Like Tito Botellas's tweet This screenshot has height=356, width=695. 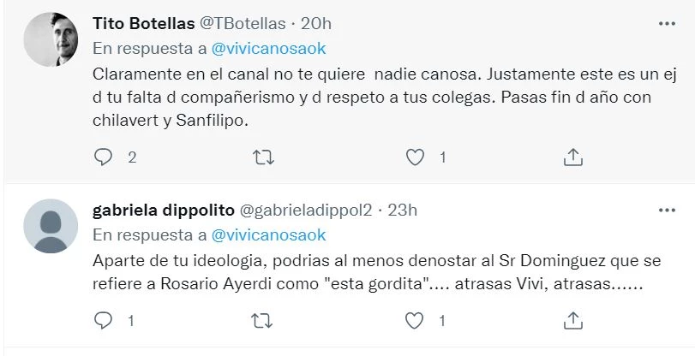(415, 157)
